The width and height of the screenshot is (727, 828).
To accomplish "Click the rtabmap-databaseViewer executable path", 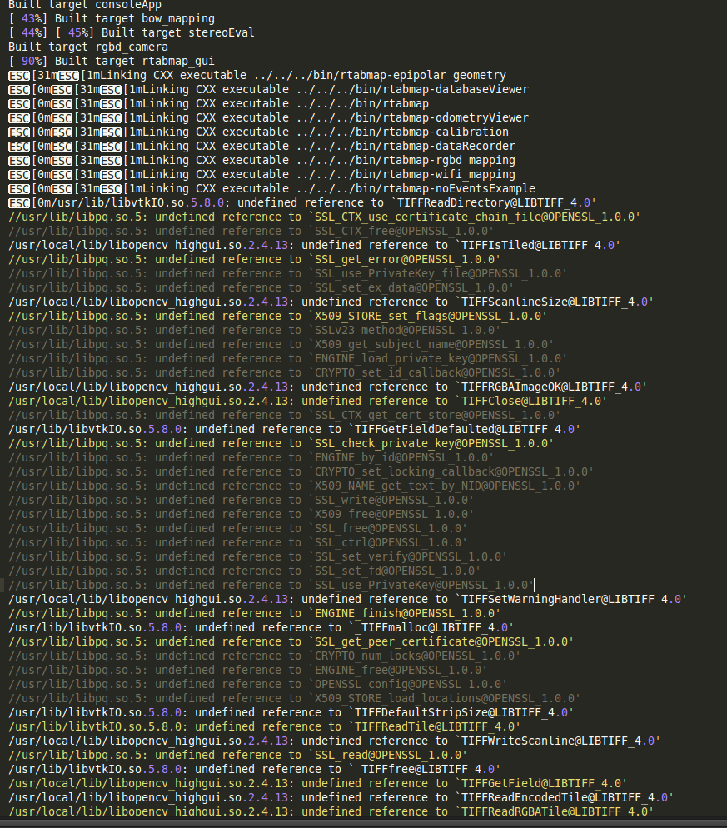I will point(411,89).
